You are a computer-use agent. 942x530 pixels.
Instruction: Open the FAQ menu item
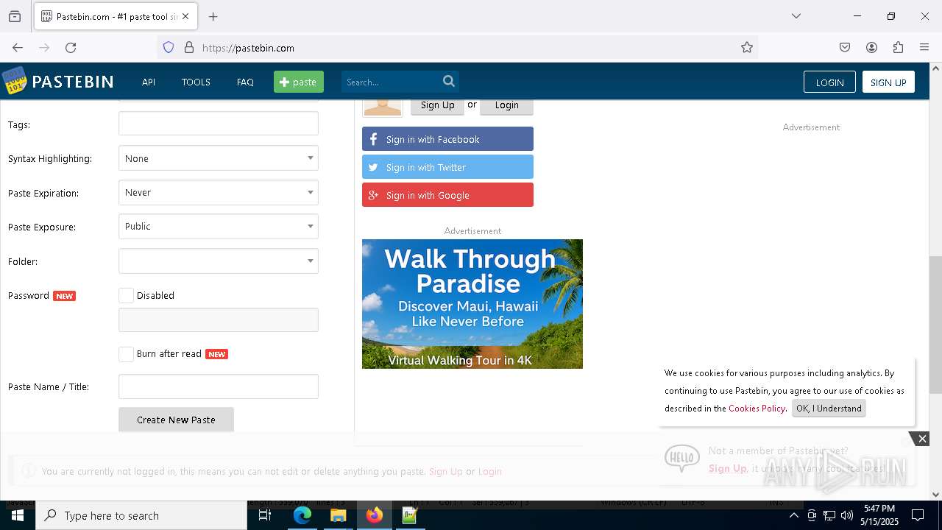coord(245,82)
